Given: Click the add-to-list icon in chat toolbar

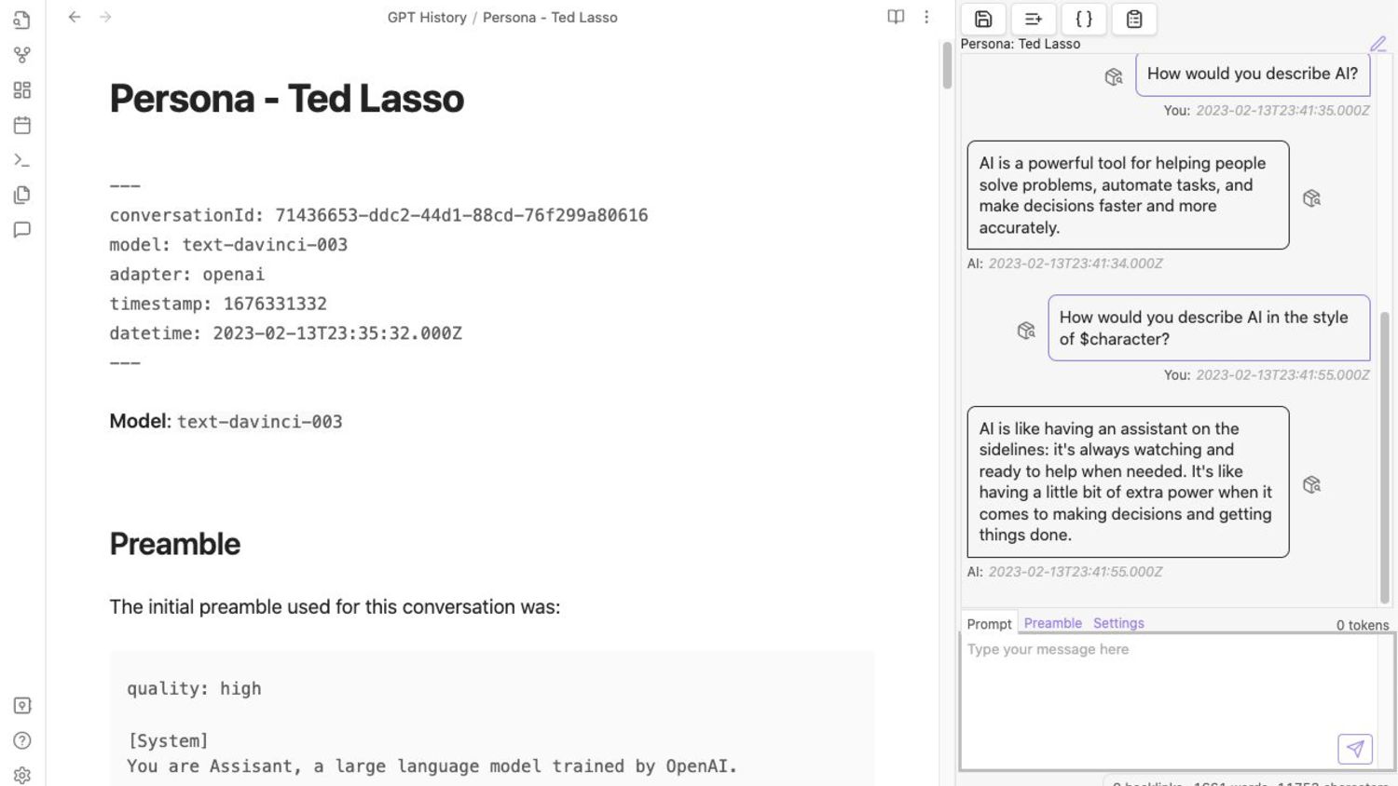Looking at the screenshot, I should pos(1034,19).
